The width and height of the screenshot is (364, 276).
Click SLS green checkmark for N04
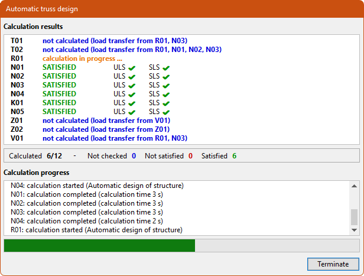click(x=167, y=94)
